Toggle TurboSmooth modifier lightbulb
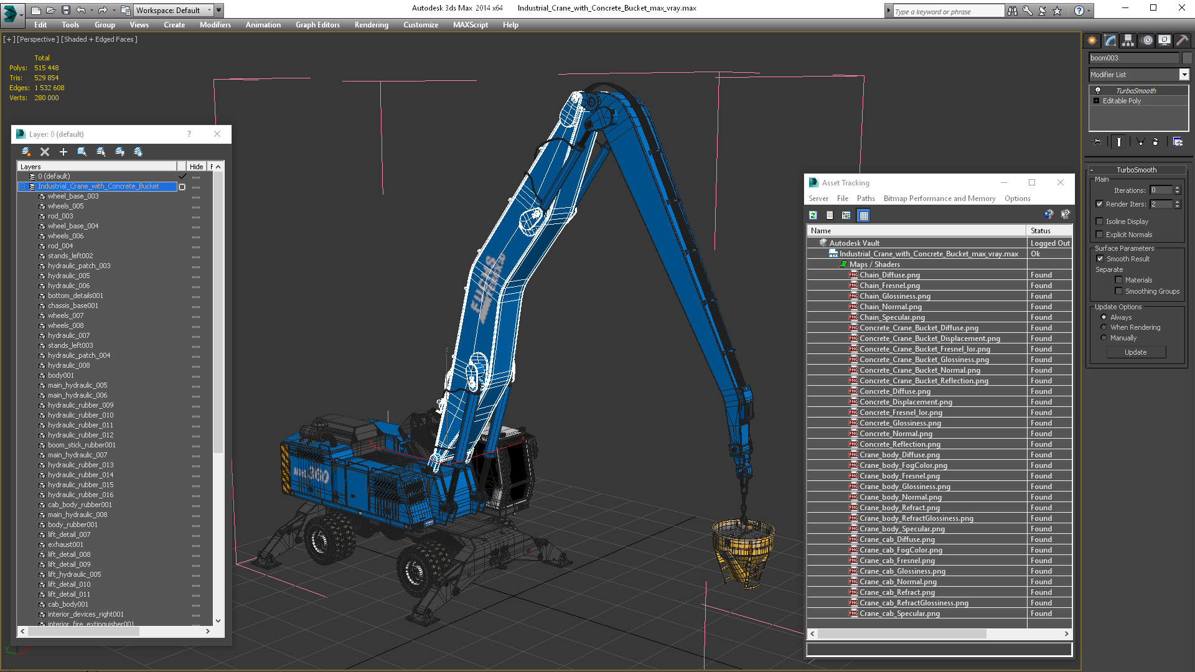 (x=1098, y=91)
